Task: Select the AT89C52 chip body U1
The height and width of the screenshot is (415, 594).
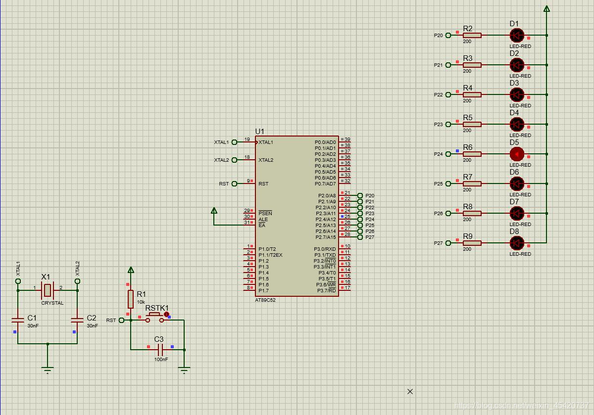Action: coord(297,216)
